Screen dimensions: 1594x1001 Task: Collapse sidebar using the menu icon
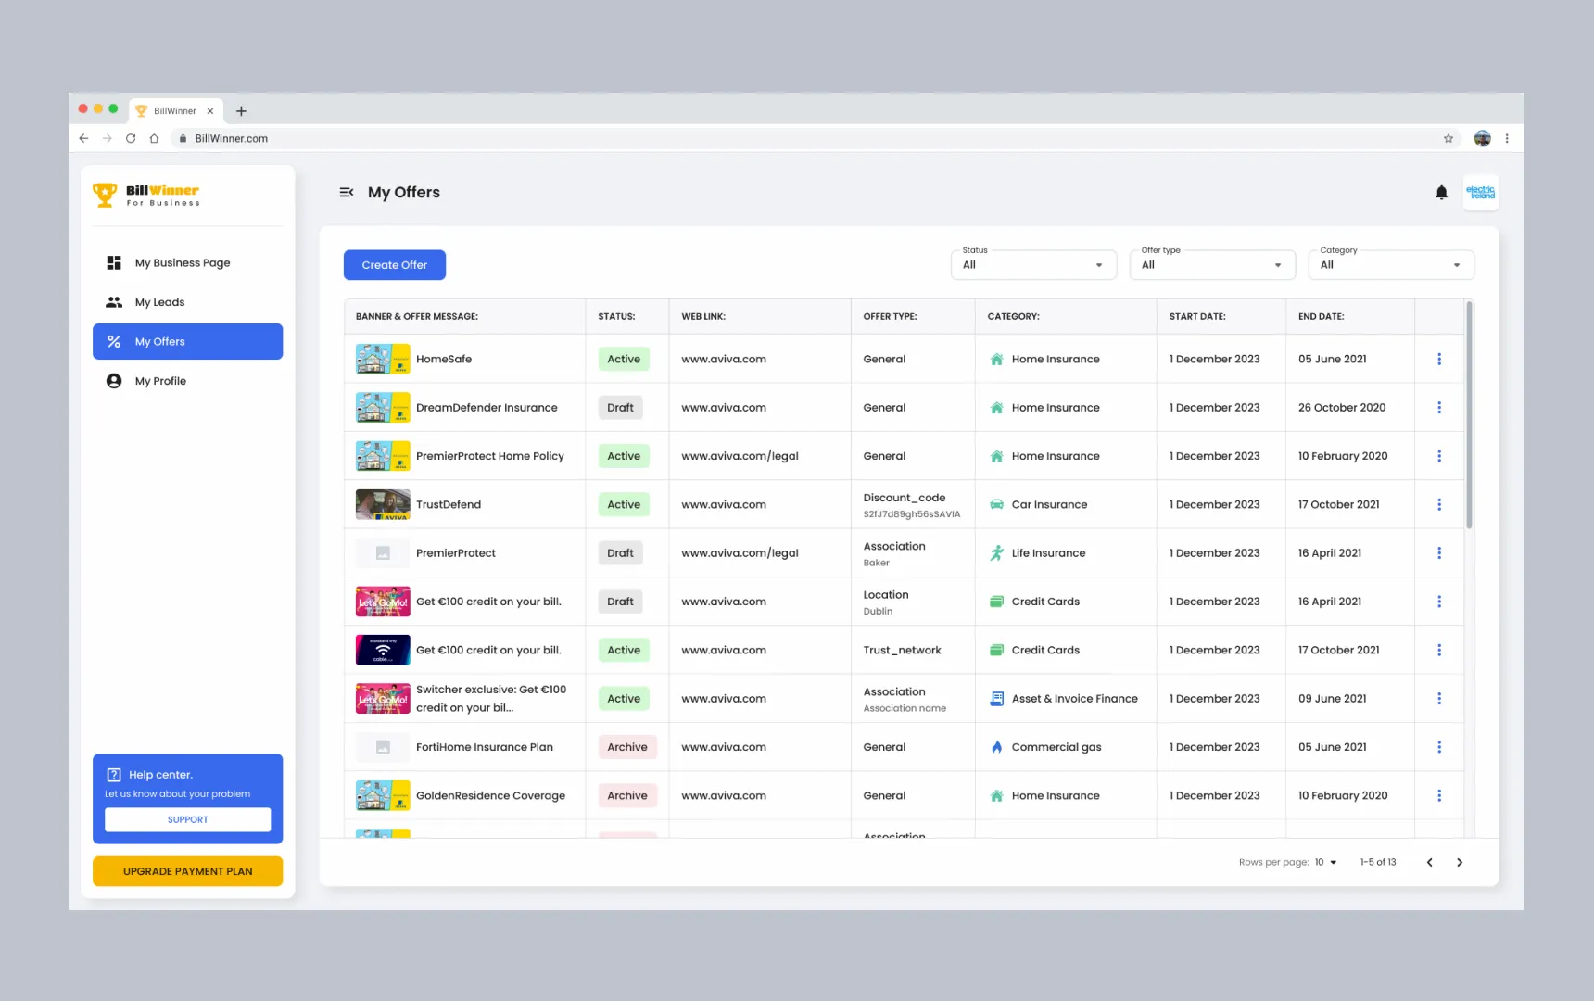click(347, 193)
